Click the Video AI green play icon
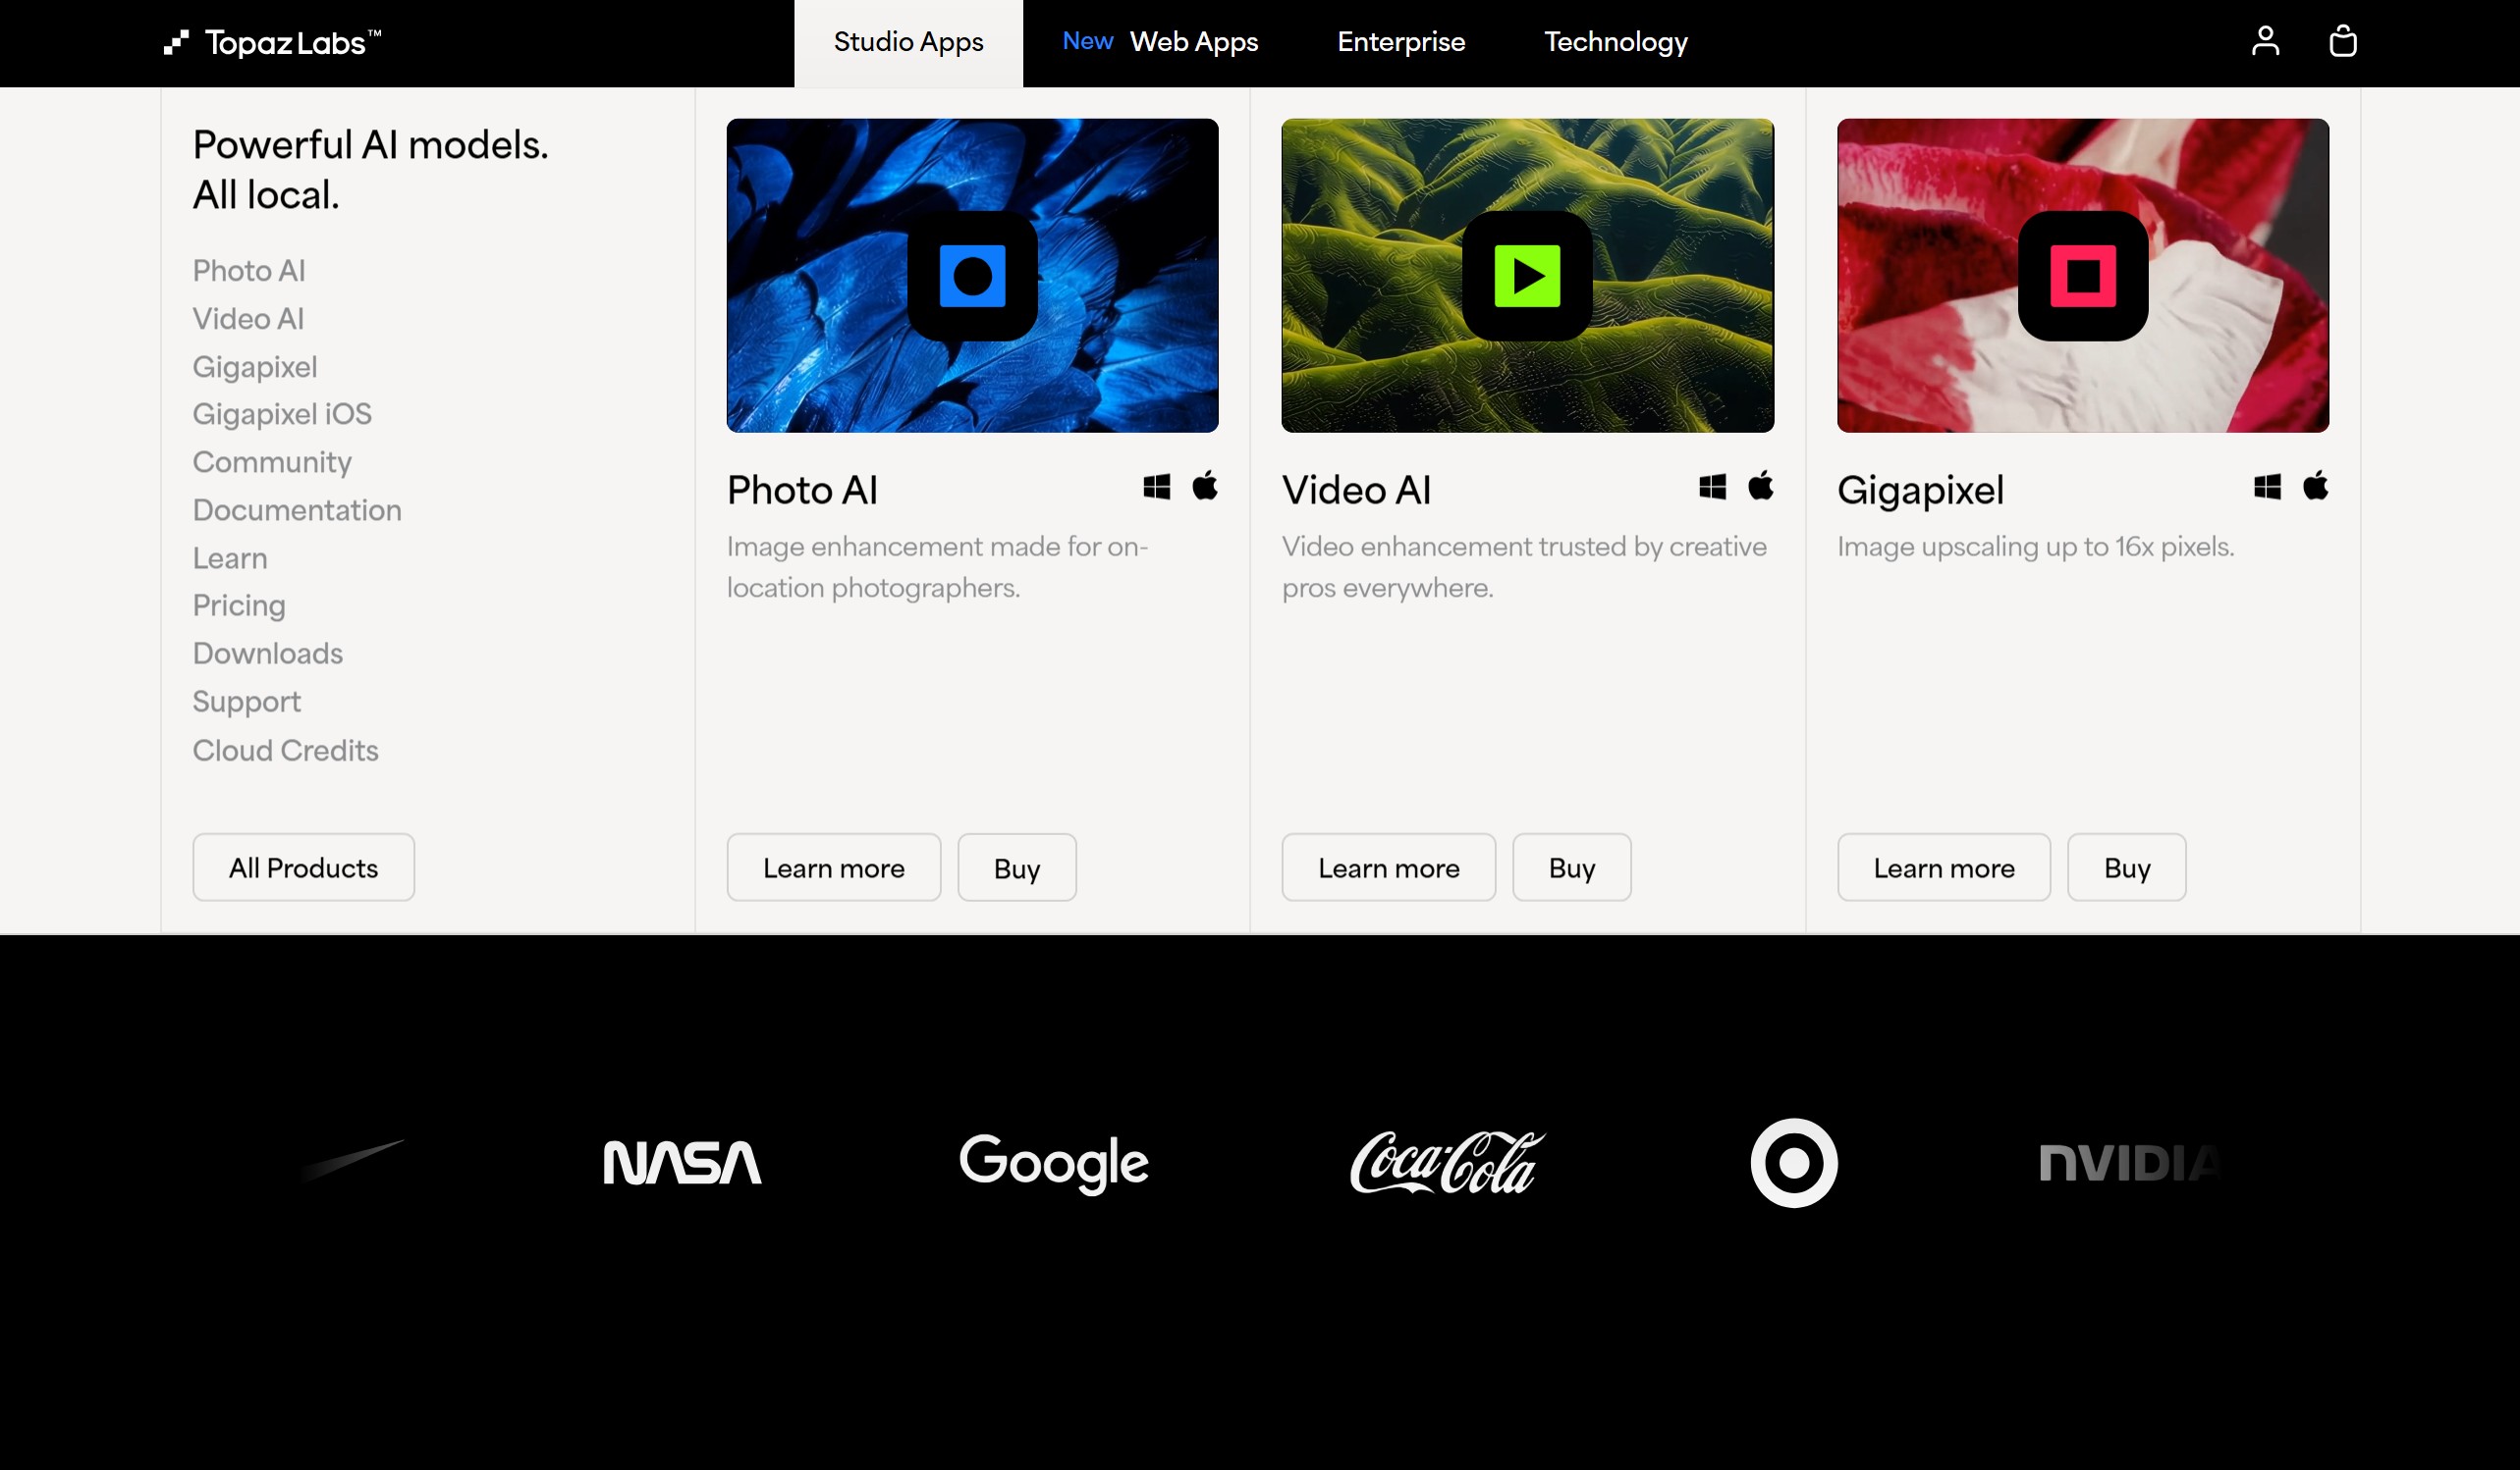The width and height of the screenshot is (2520, 1470). 1527,276
